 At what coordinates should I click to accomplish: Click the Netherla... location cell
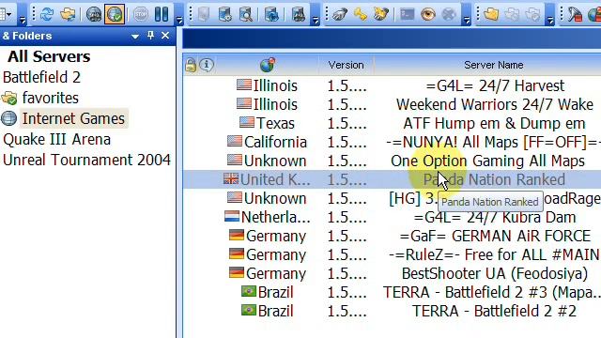tap(267, 217)
